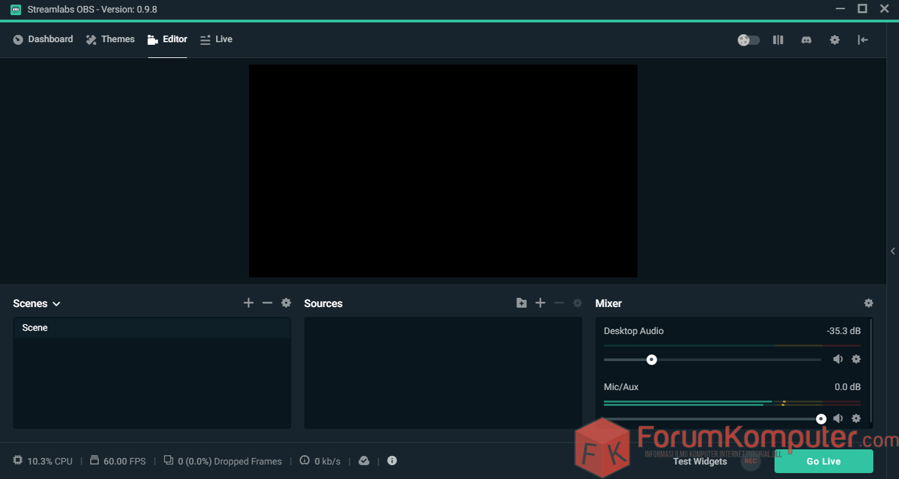The image size is (899, 479).
Task: Click the 60.00 FPS status text
Action: [x=124, y=462]
